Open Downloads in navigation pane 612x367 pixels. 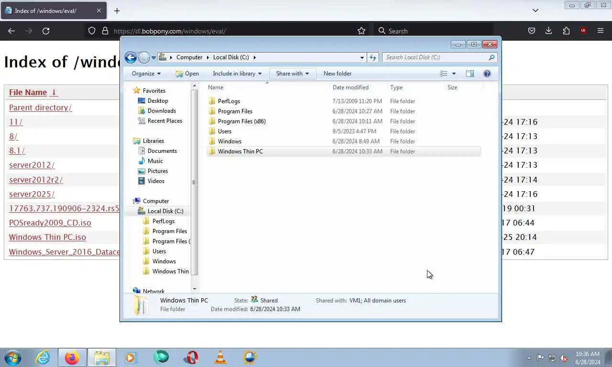click(x=162, y=111)
